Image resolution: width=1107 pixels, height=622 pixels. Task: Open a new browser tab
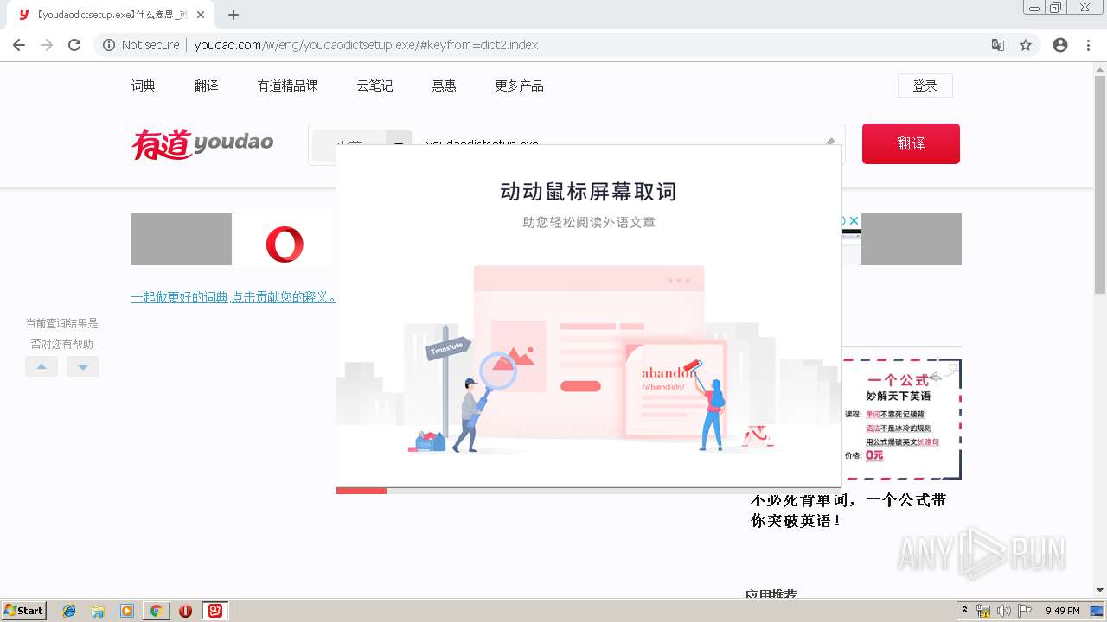[x=234, y=15]
